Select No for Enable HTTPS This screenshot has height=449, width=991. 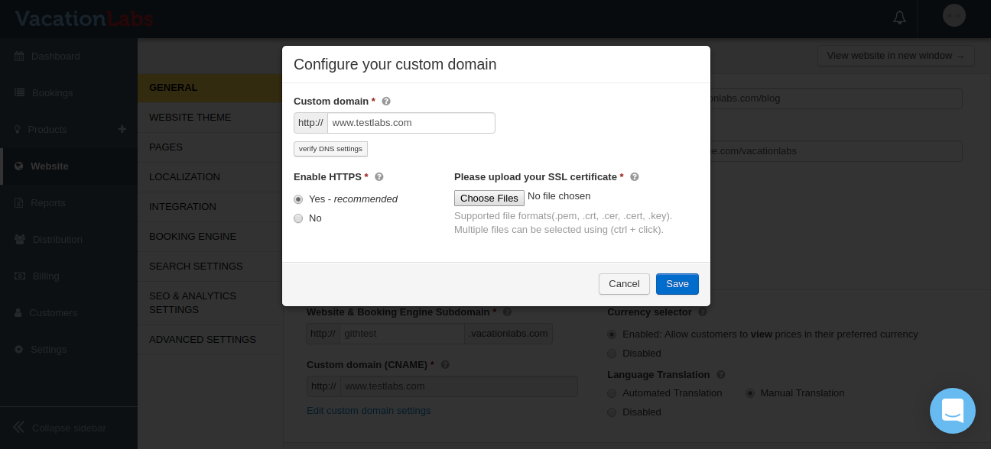pos(298,218)
